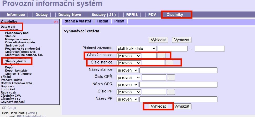Open the Help-Desk www link
The width and height of the screenshot is (255, 117).
31,113
